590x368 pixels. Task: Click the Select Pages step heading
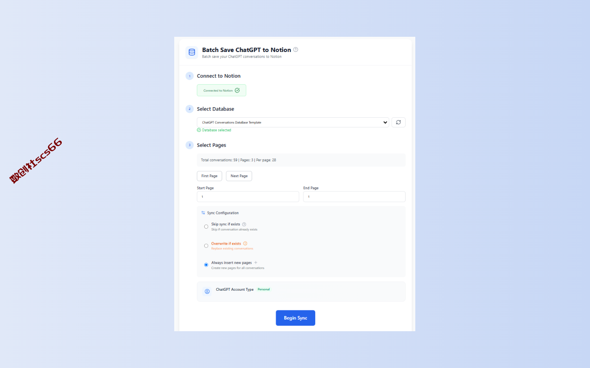point(212,145)
